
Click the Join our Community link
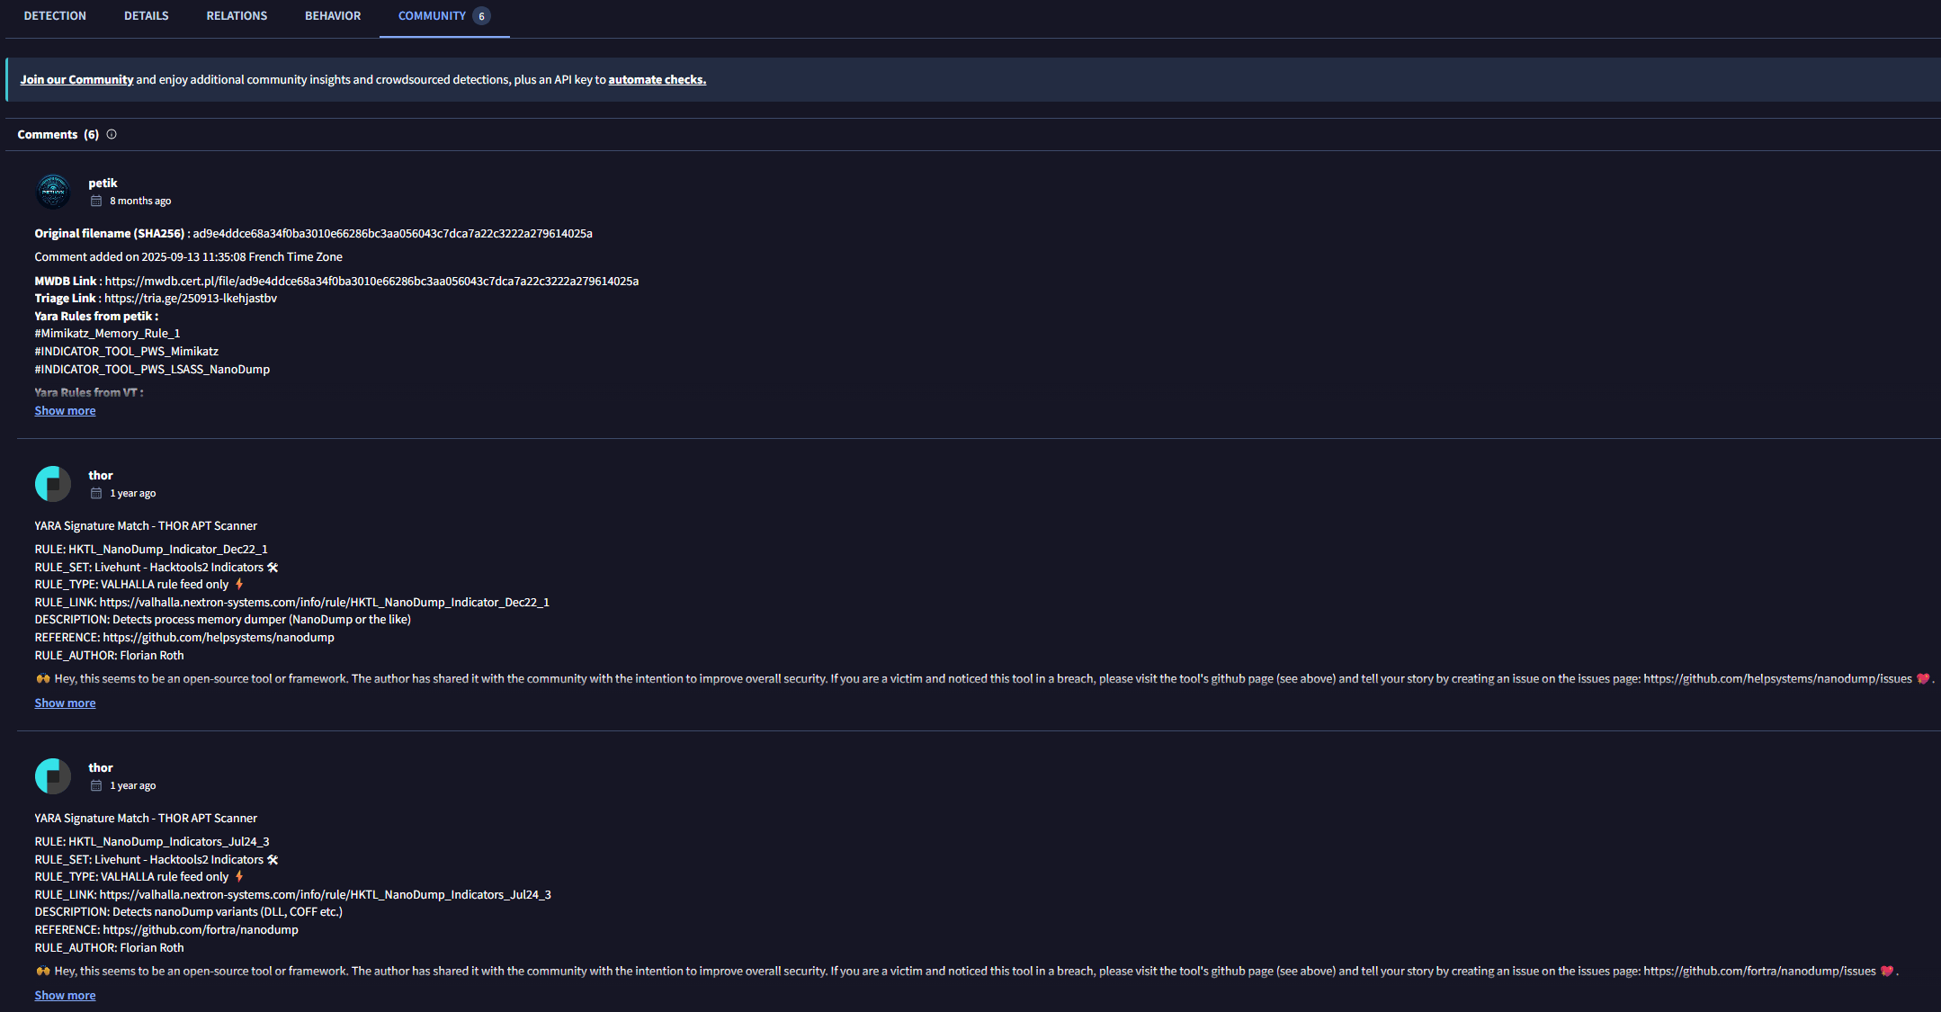pyautogui.click(x=76, y=79)
